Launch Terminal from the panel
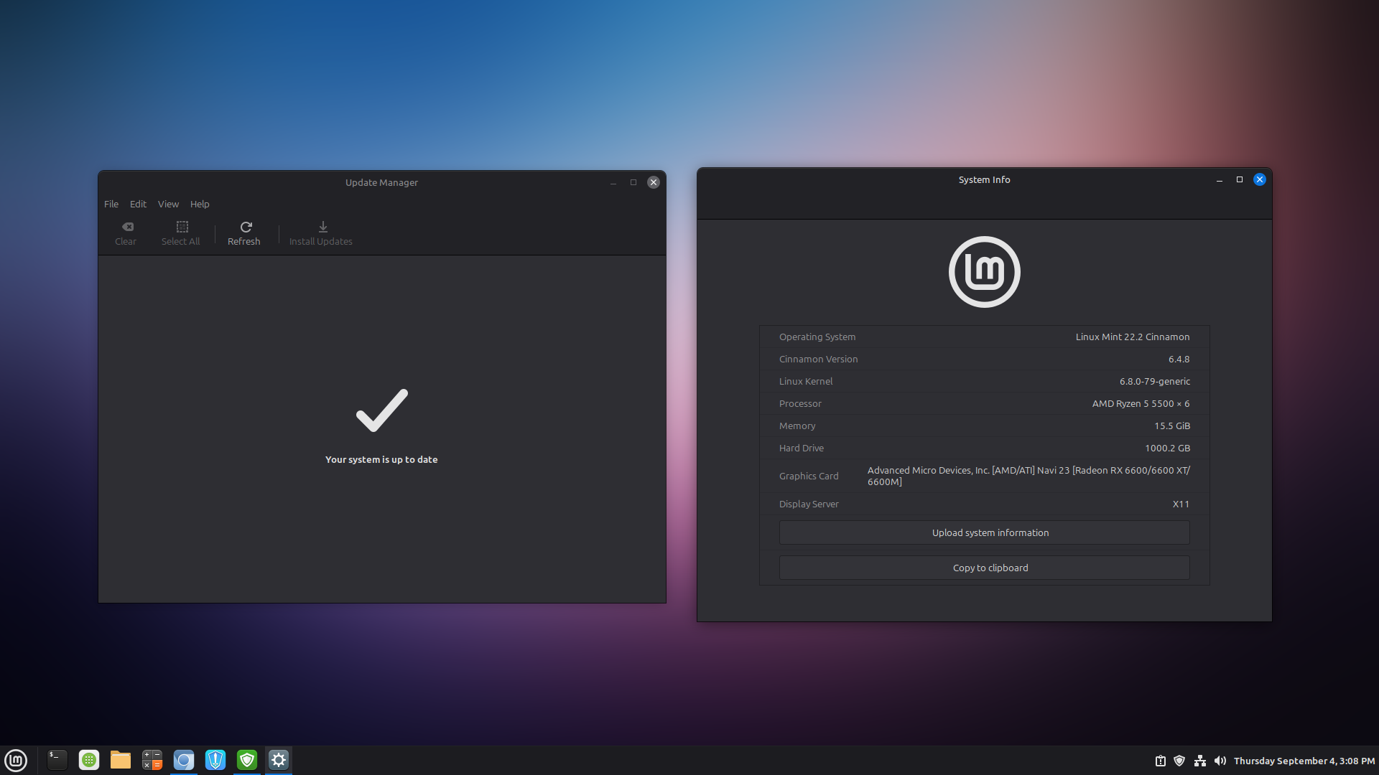The width and height of the screenshot is (1379, 775). point(57,760)
